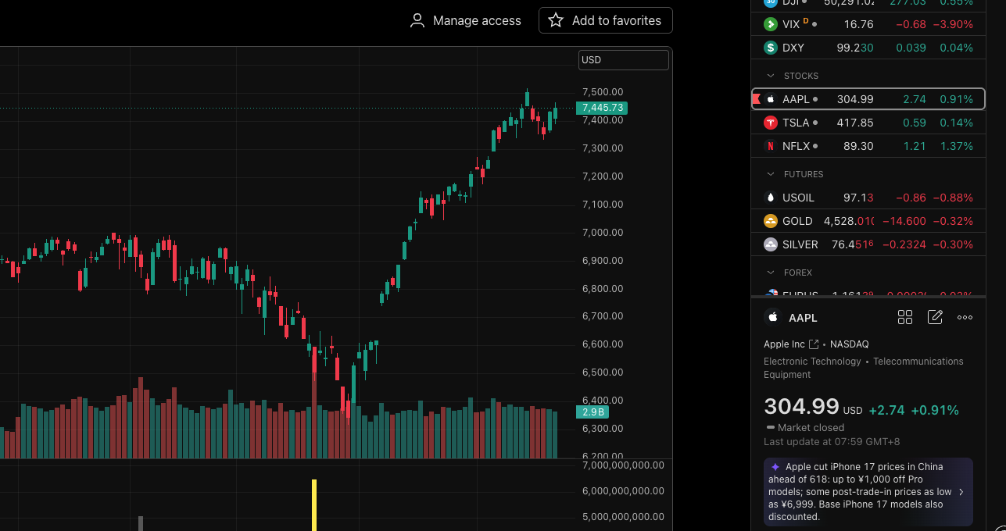Click the VIX symbol icon
This screenshot has height=531, width=1006.
pos(770,24)
